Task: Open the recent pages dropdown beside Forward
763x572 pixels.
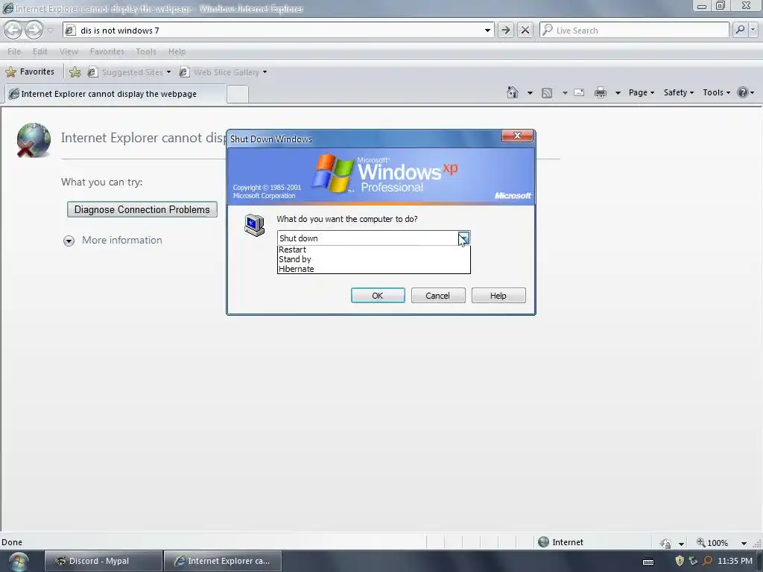Action: pos(50,31)
